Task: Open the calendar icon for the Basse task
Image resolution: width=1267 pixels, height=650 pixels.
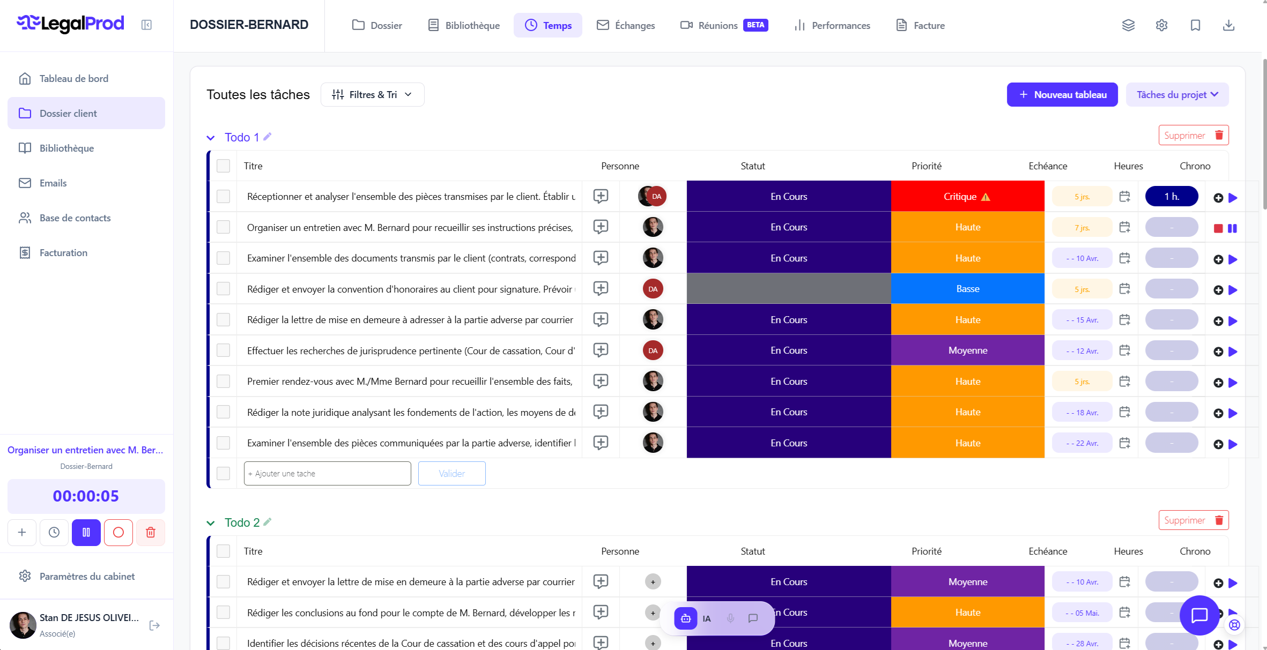Action: point(1124,289)
